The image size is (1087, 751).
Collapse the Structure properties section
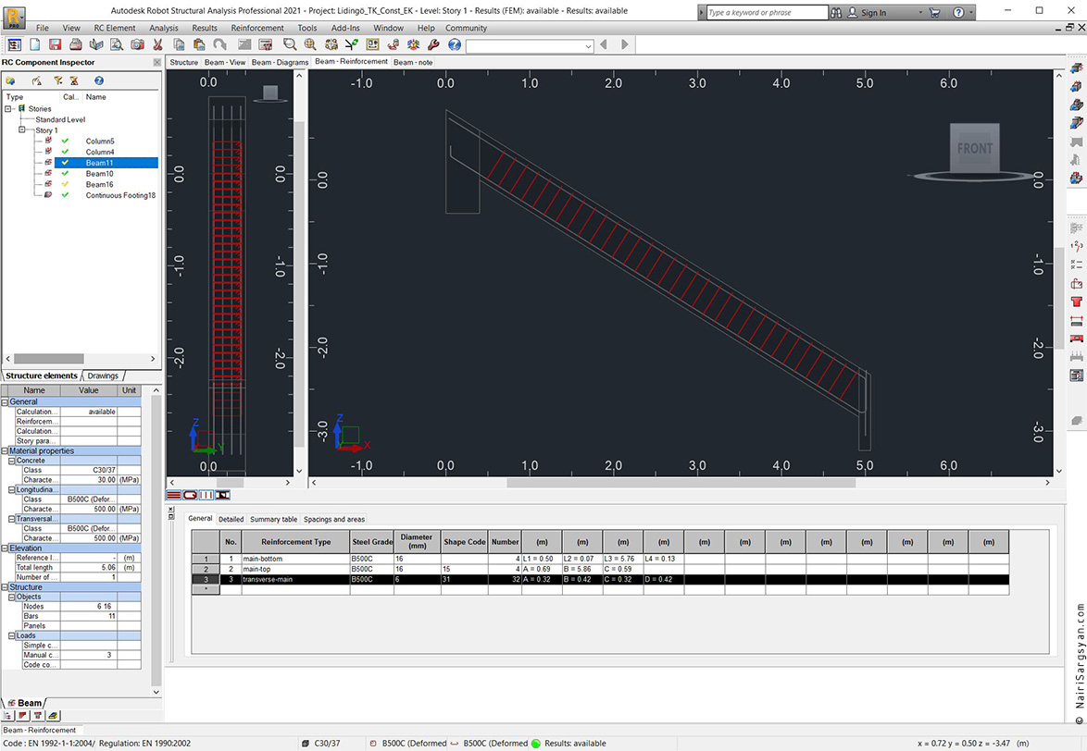point(5,587)
